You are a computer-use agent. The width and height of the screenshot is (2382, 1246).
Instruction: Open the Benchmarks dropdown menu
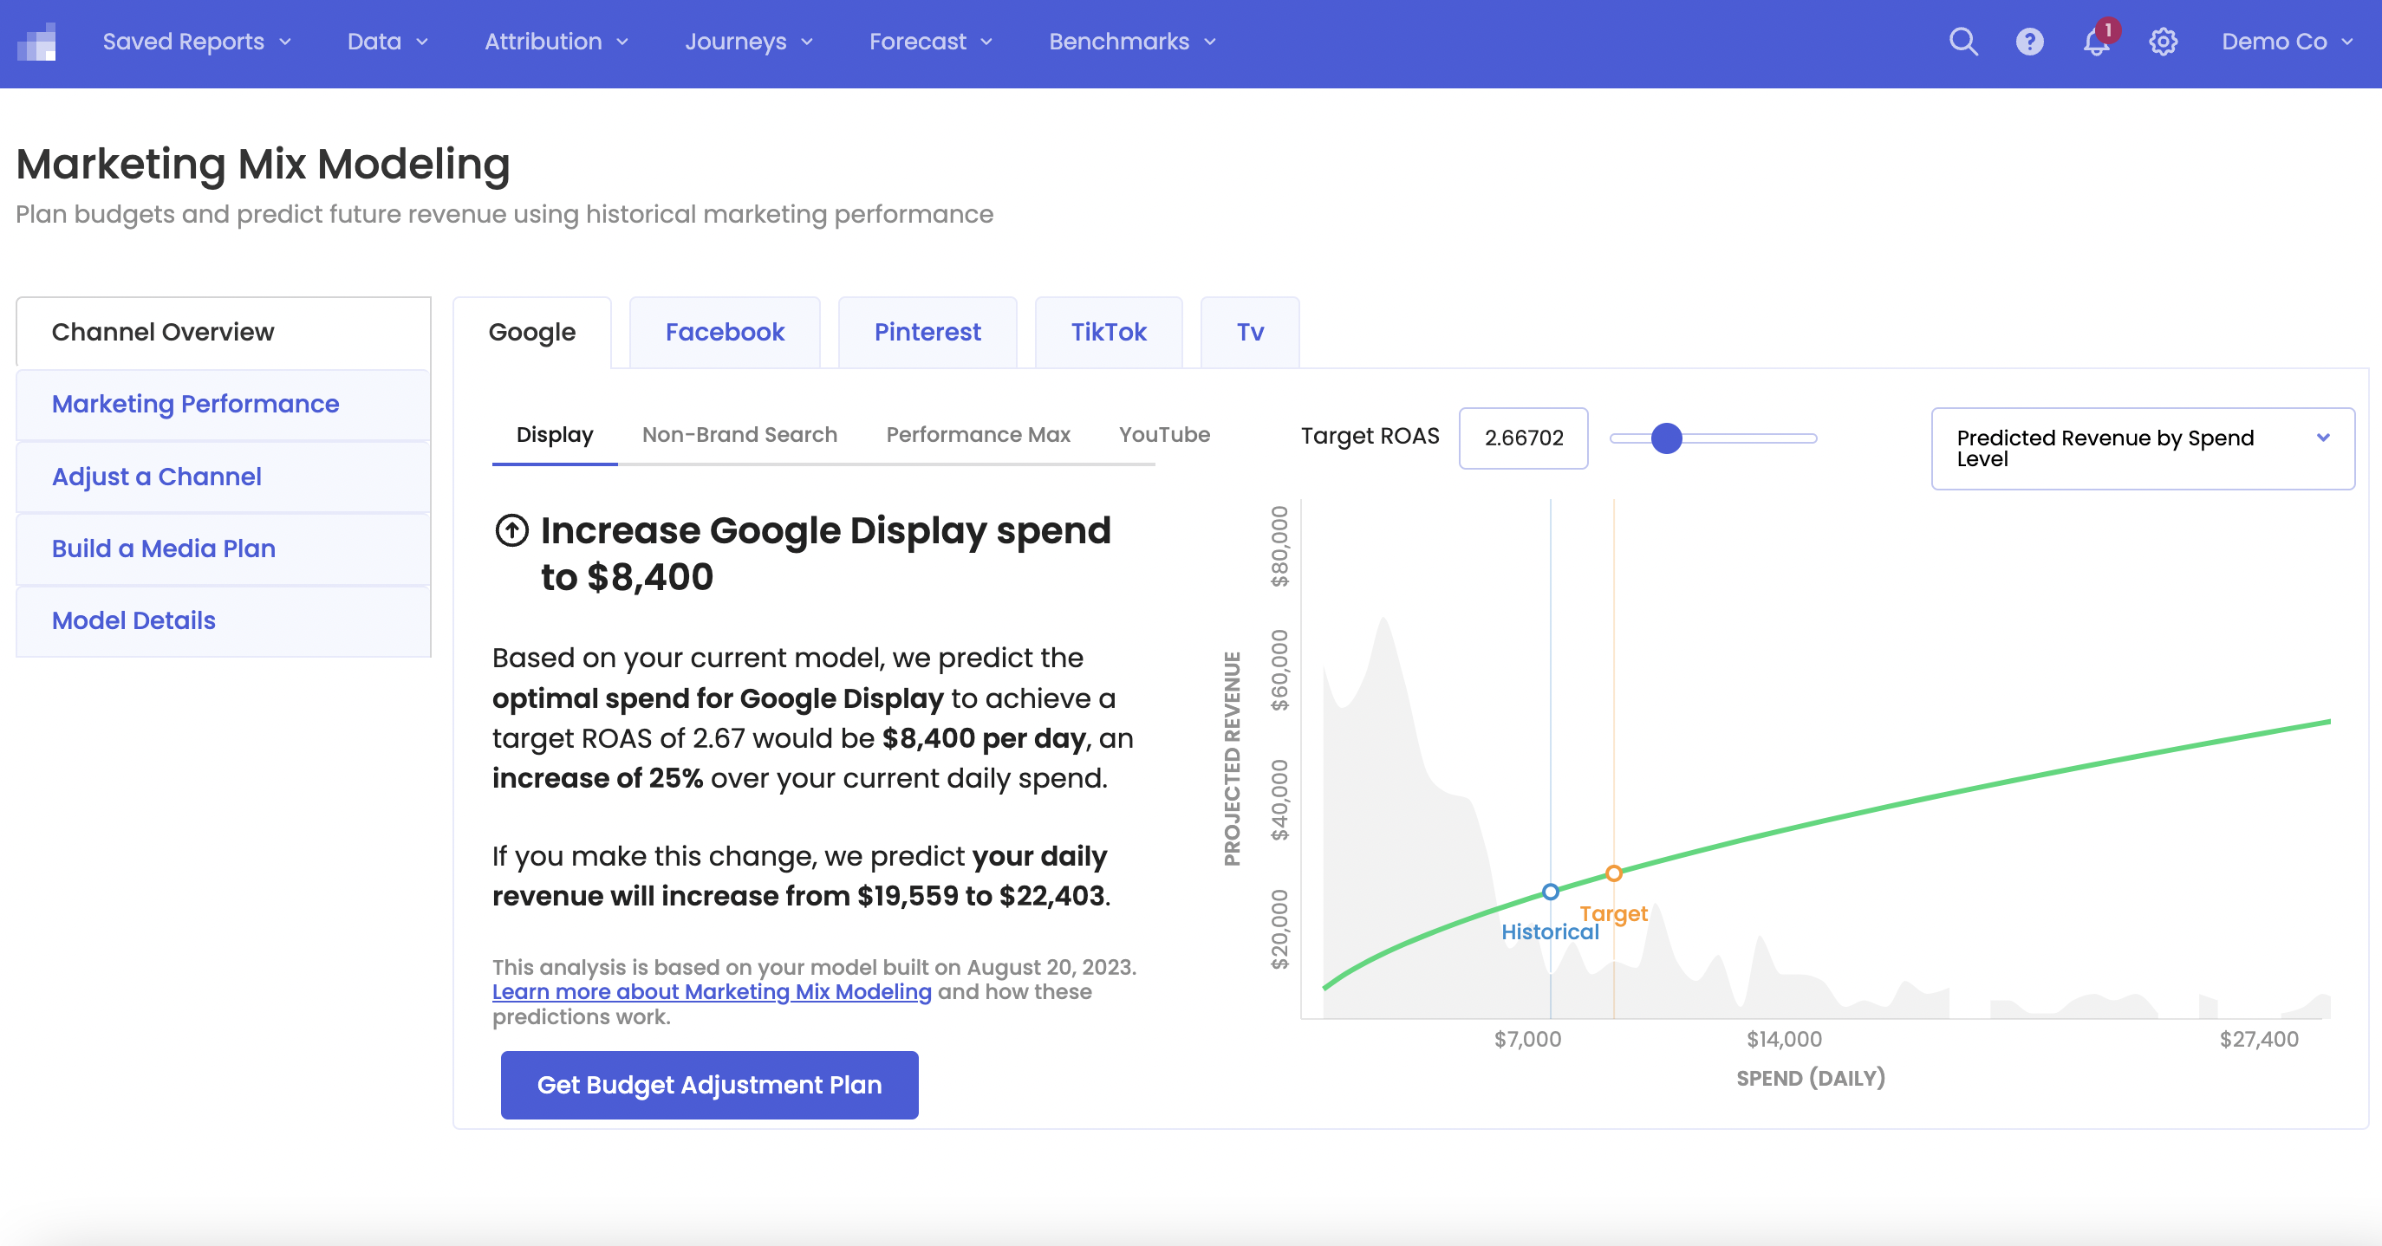[x=1132, y=42]
